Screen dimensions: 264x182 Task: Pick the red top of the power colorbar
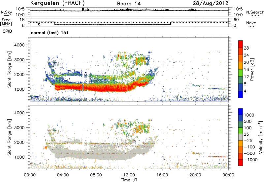coord(241,44)
